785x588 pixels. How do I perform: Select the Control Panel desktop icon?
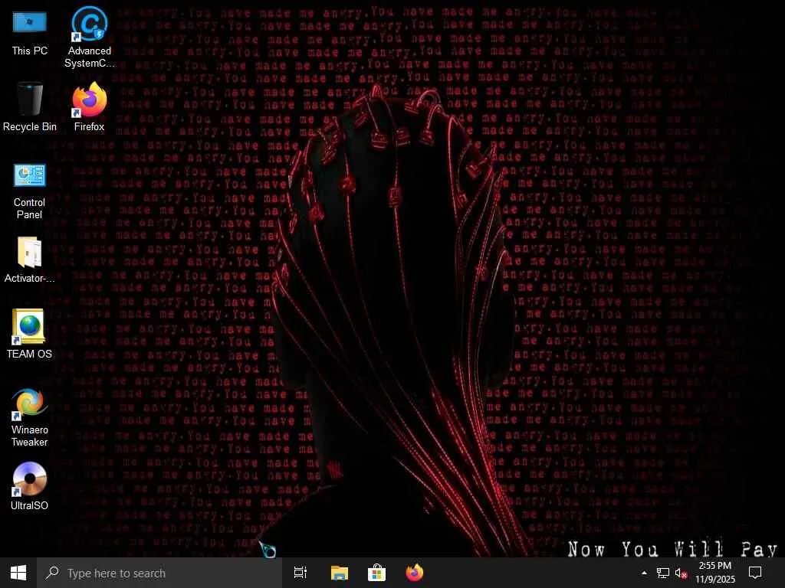tap(30, 191)
